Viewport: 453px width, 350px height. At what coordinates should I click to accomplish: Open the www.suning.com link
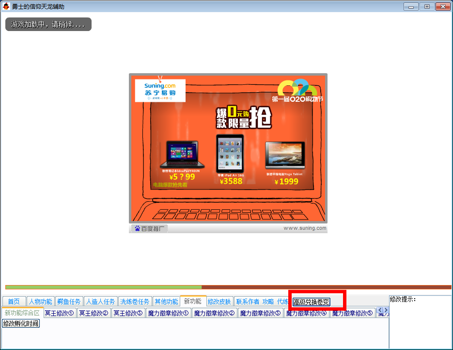pos(305,228)
